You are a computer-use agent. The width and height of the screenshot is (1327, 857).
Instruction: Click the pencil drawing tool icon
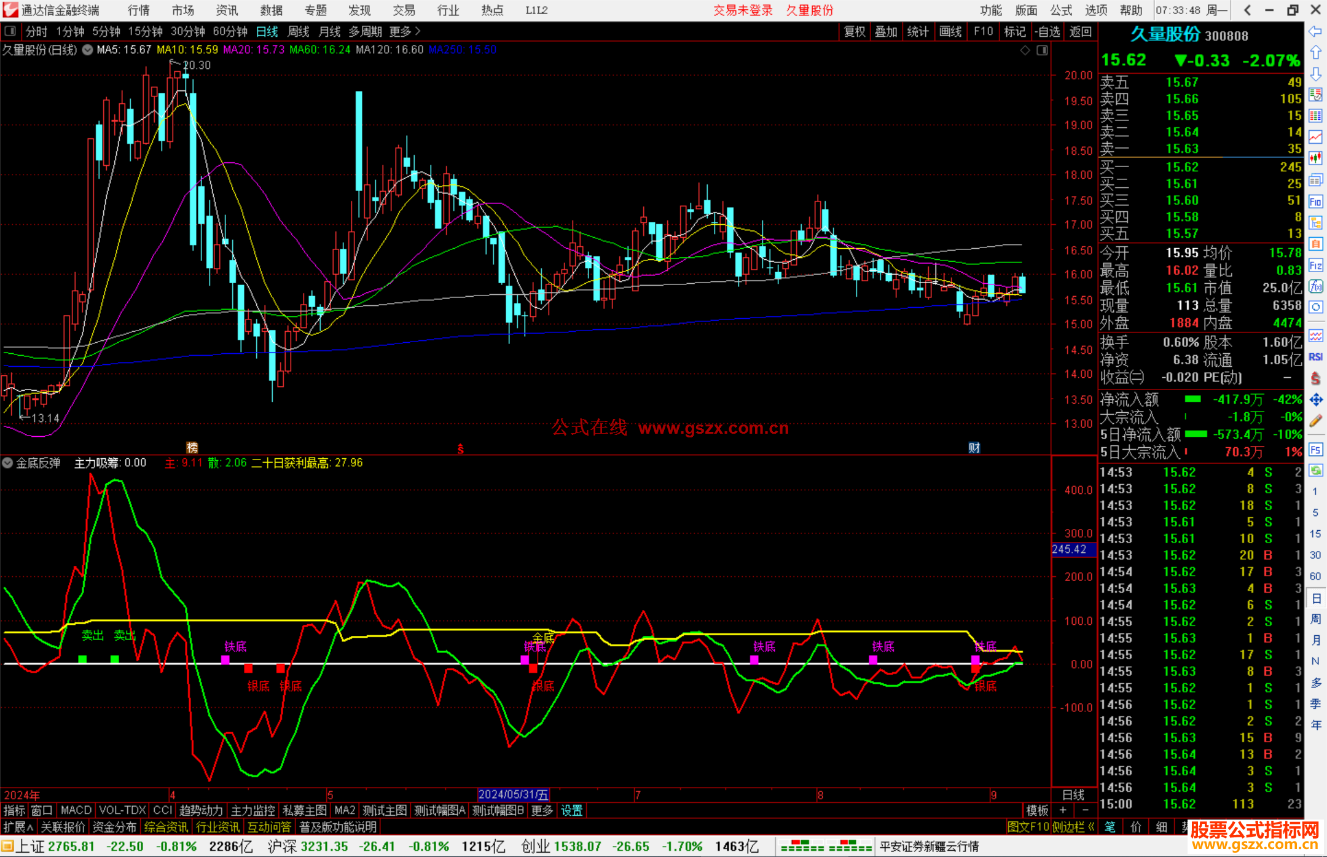1315,421
